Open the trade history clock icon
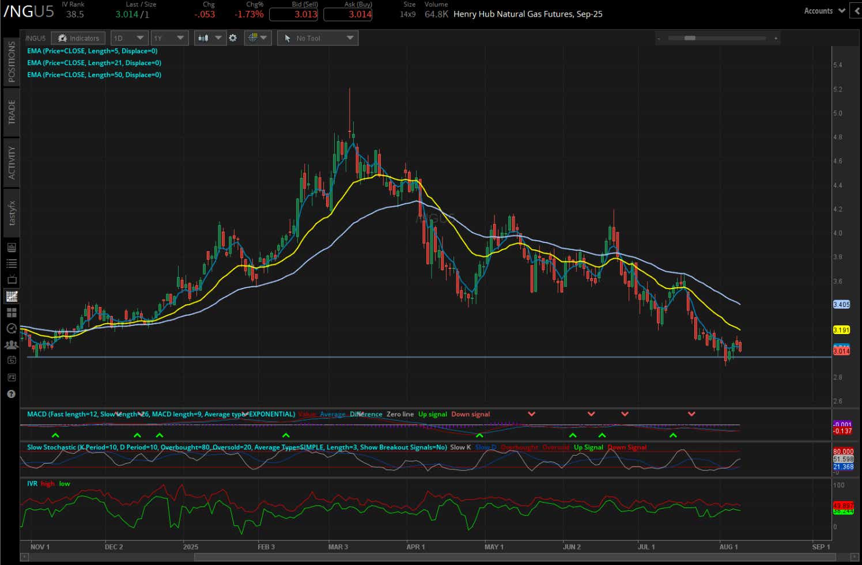862x565 pixels. [11, 328]
